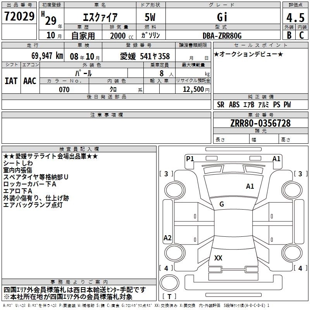
Task: Select the recycle deposit 12,500円
Action: pyautogui.click(x=196, y=90)
